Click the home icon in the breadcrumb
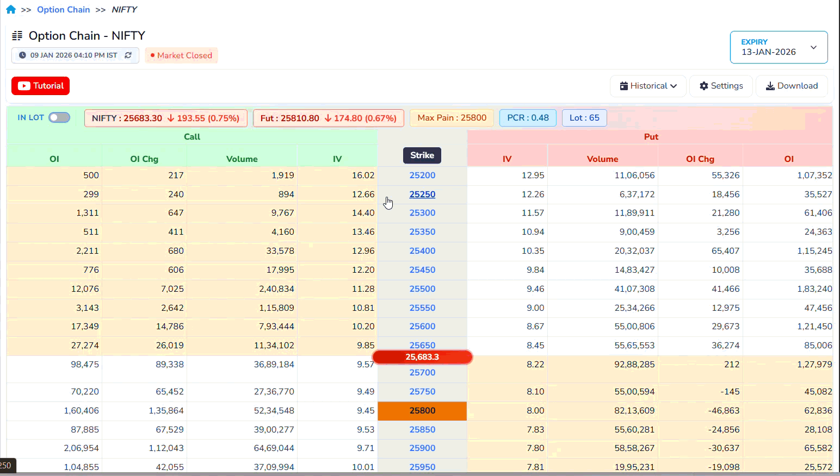The width and height of the screenshot is (840, 476). [10, 9]
